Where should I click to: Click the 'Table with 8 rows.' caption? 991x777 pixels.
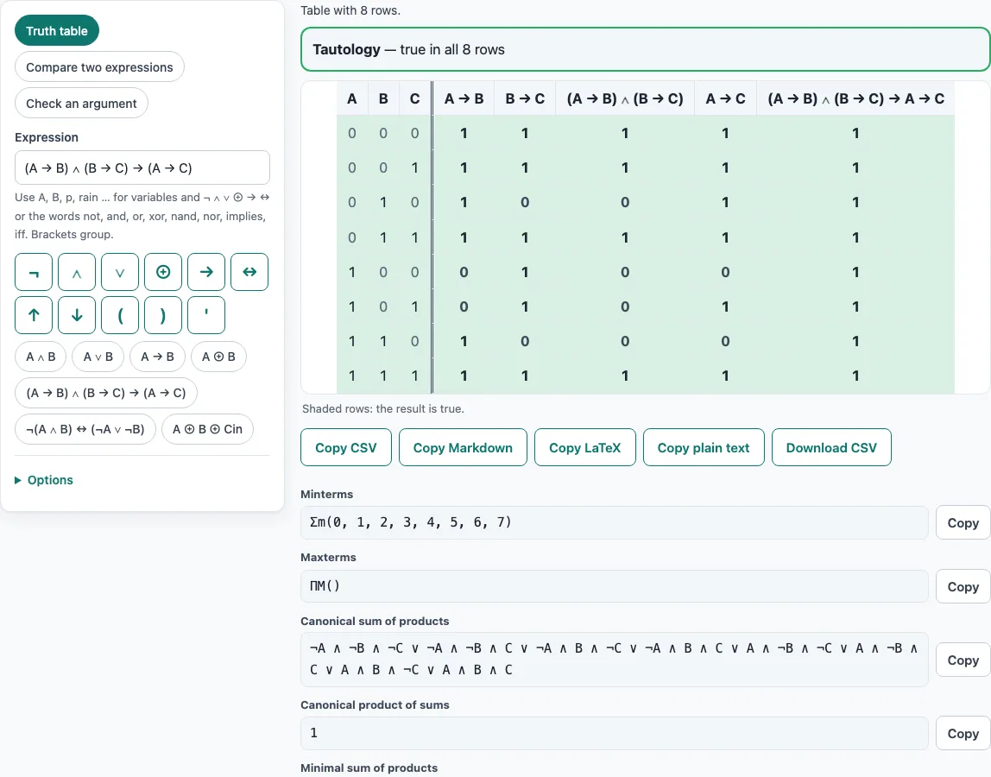click(x=350, y=10)
